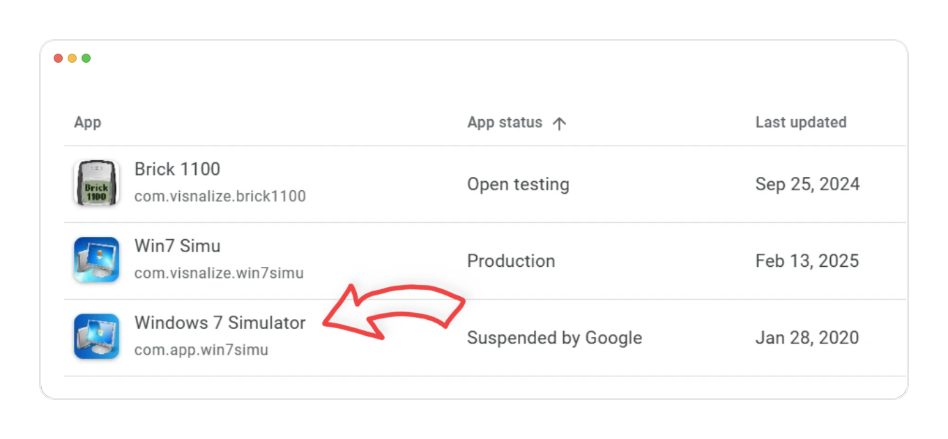948x439 pixels.
Task: Click the Feb 13, 2025 date
Action: (806, 261)
